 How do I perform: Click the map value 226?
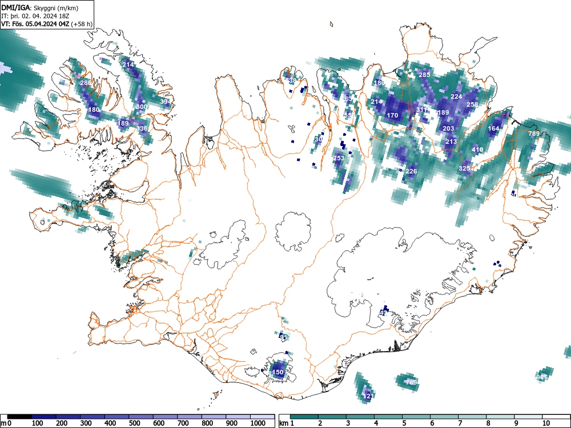pos(411,171)
